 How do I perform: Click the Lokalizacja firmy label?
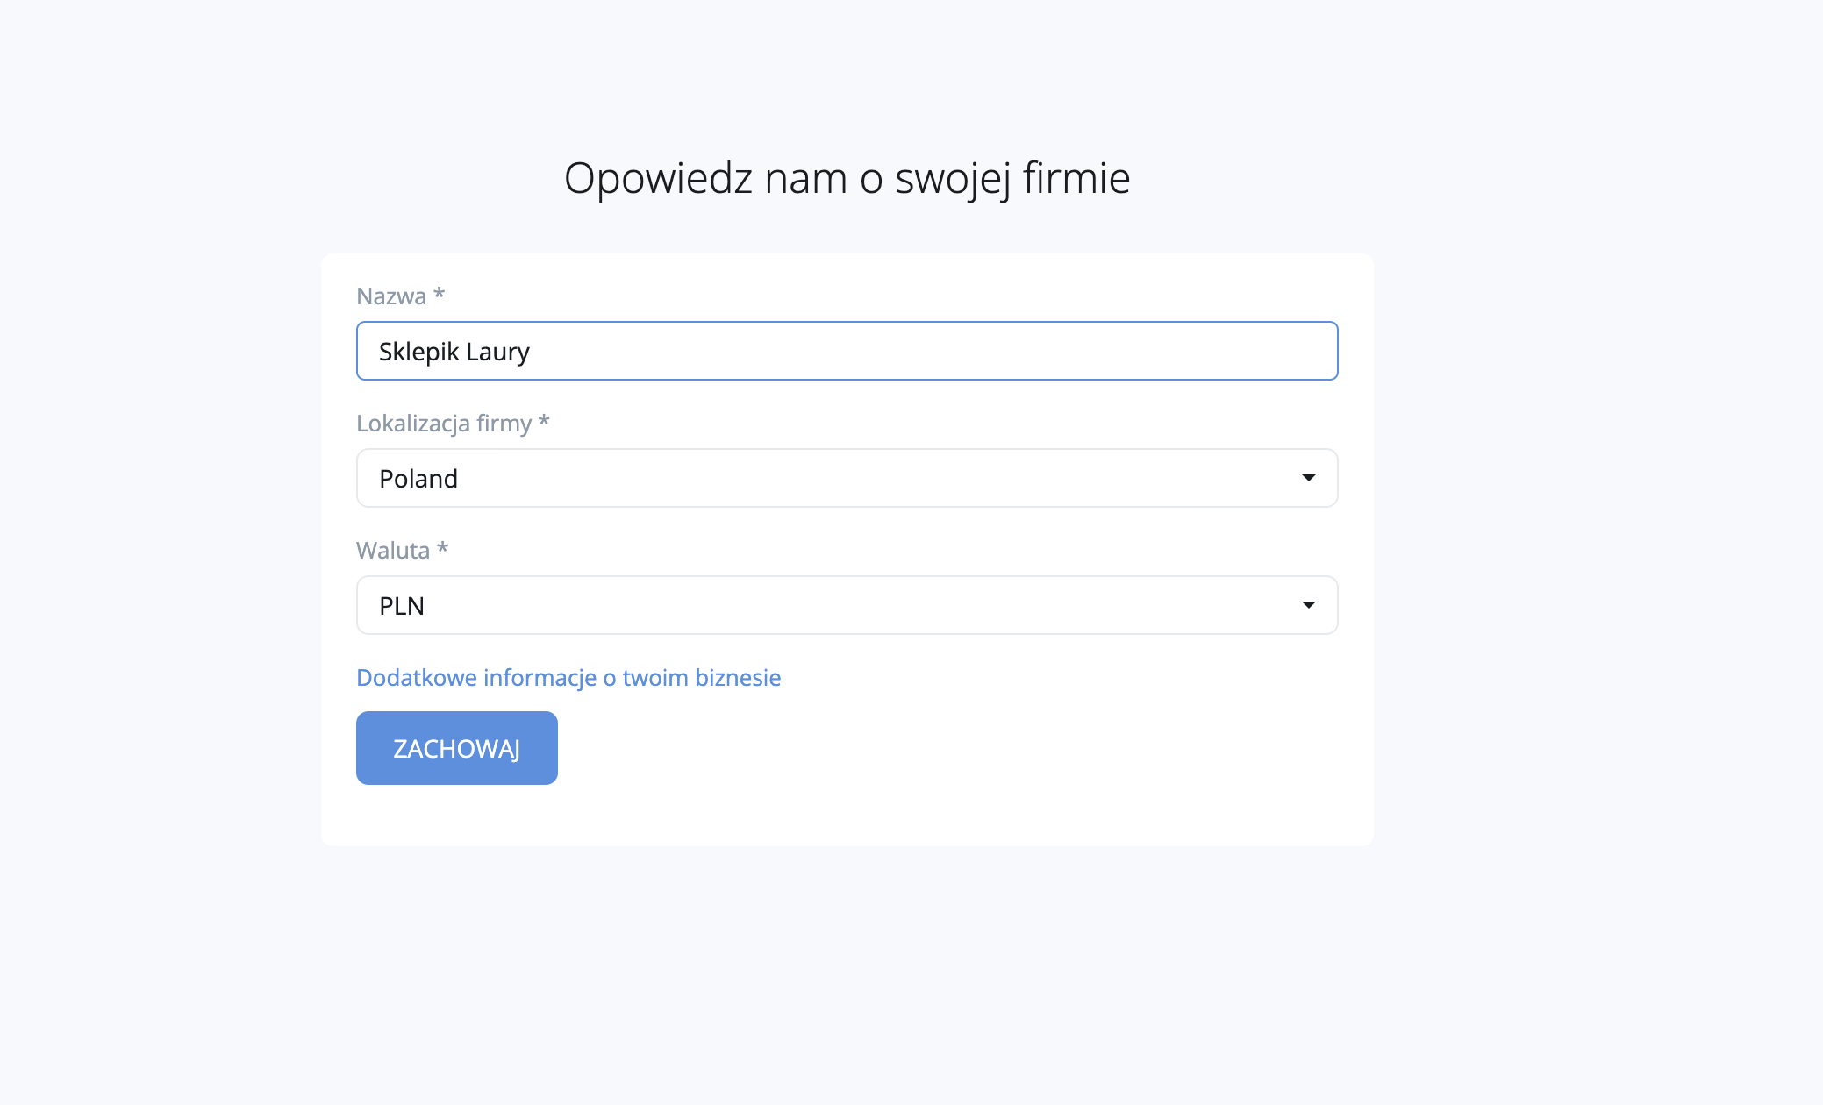coord(444,424)
